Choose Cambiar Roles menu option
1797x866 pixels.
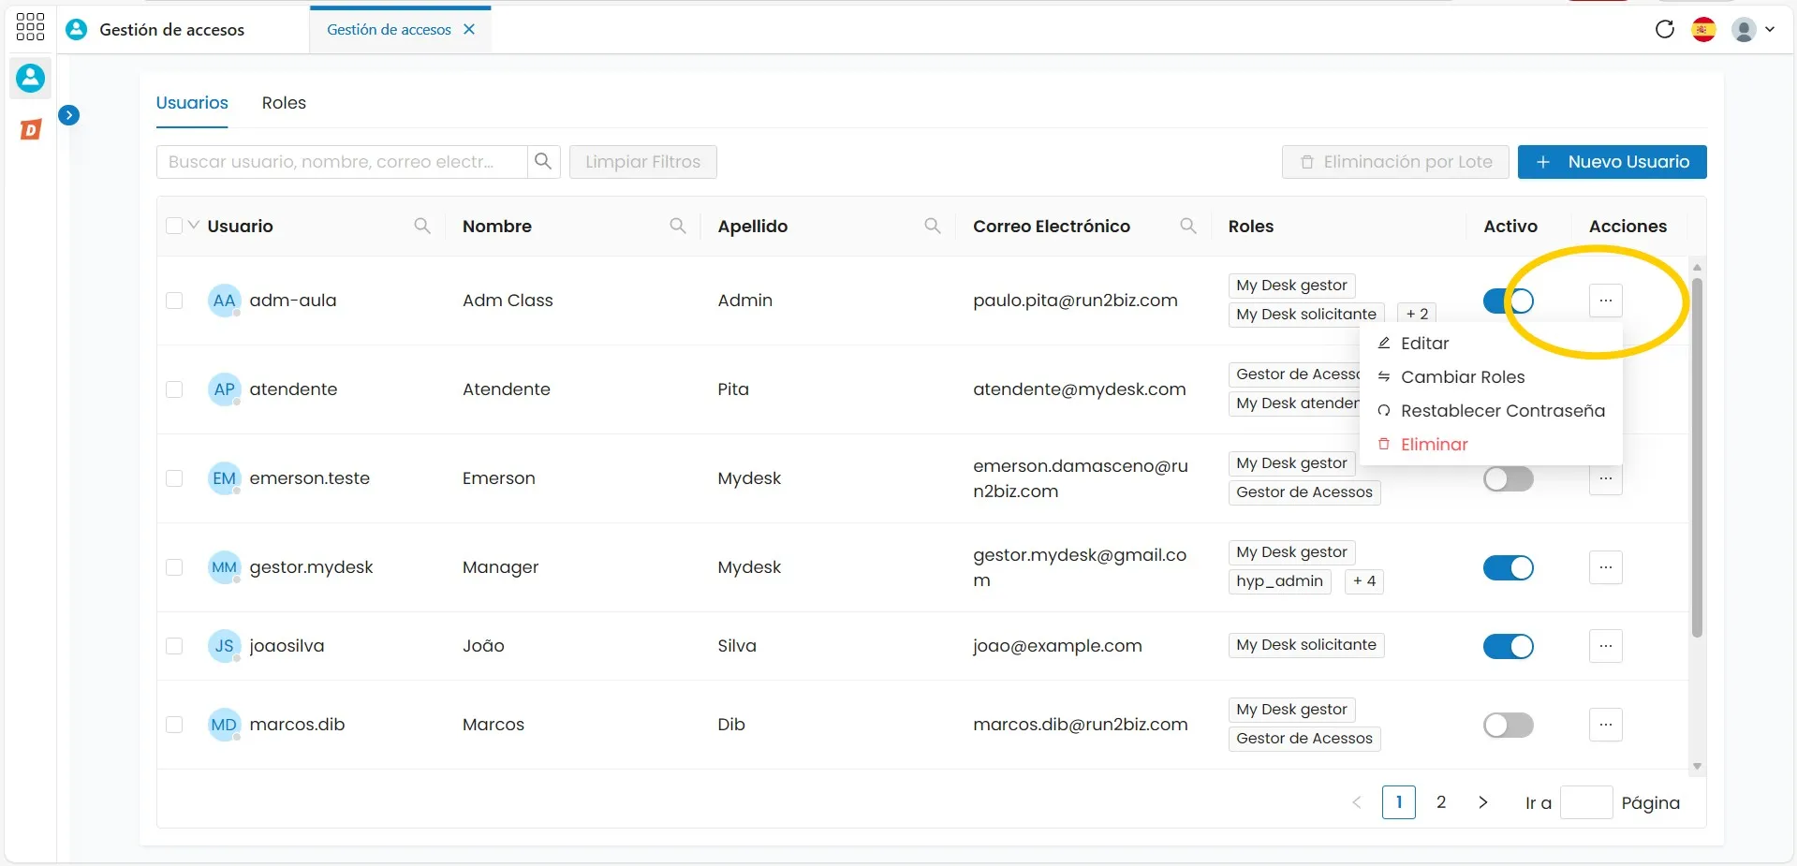click(1491, 377)
